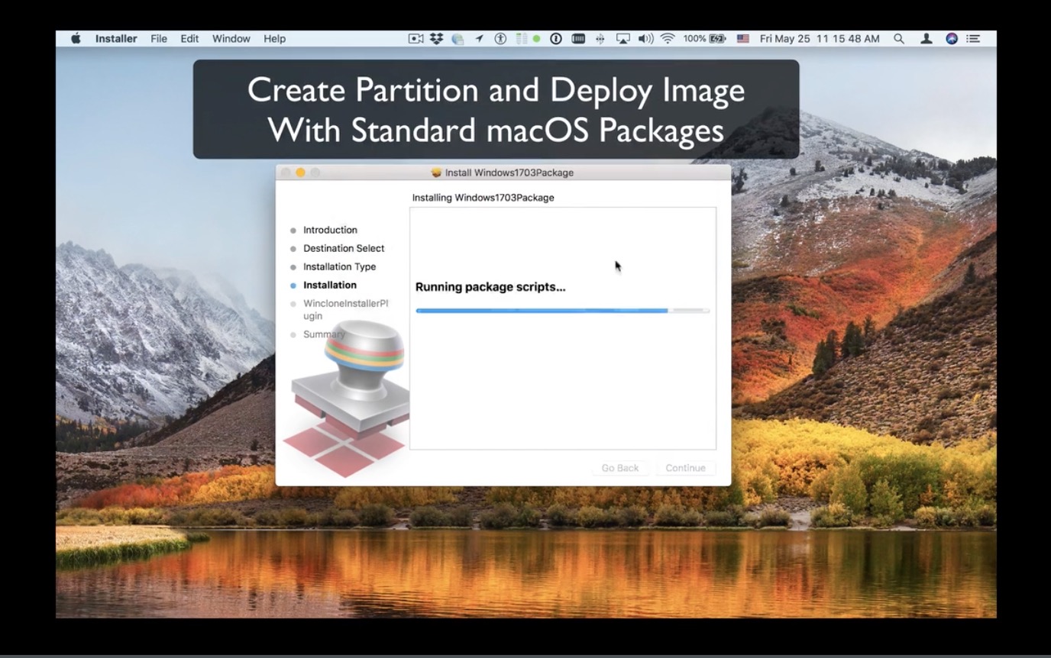Screen dimensions: 1051x658
Task: Select the Installation Type step
Action: point(339,266)
